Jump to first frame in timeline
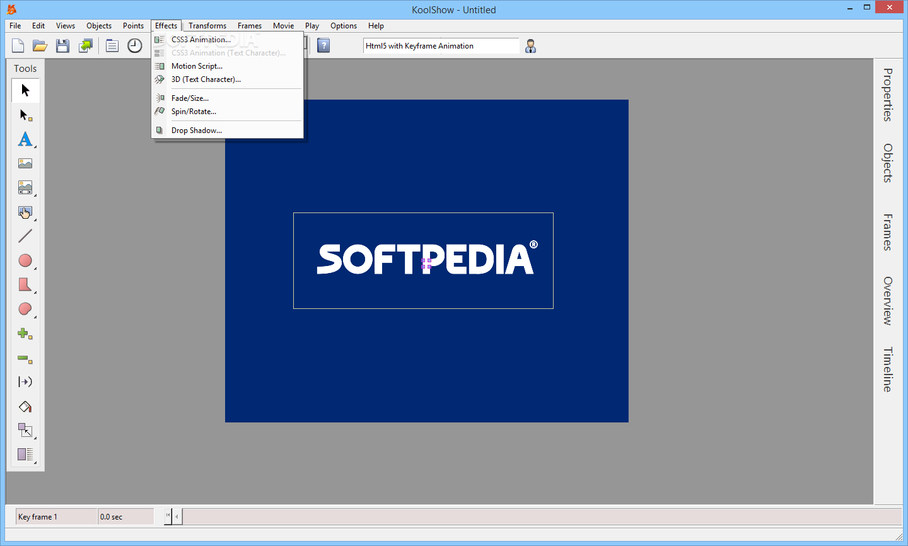Image resolution: width=908 pixels, height=546 pixels. (168, 516)
